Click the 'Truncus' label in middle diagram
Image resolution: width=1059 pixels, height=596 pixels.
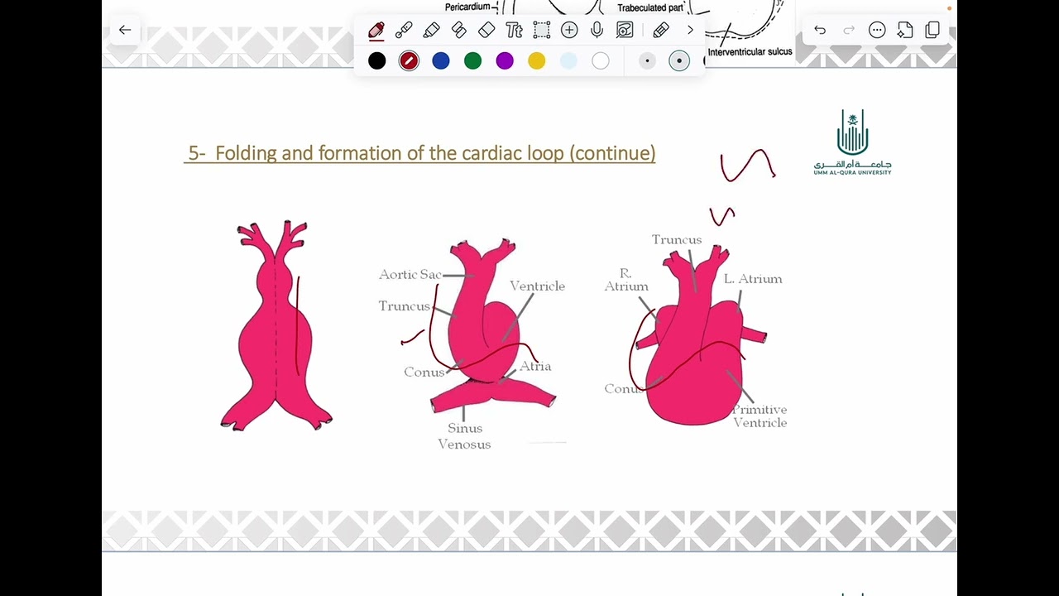(x=405, y=306)
